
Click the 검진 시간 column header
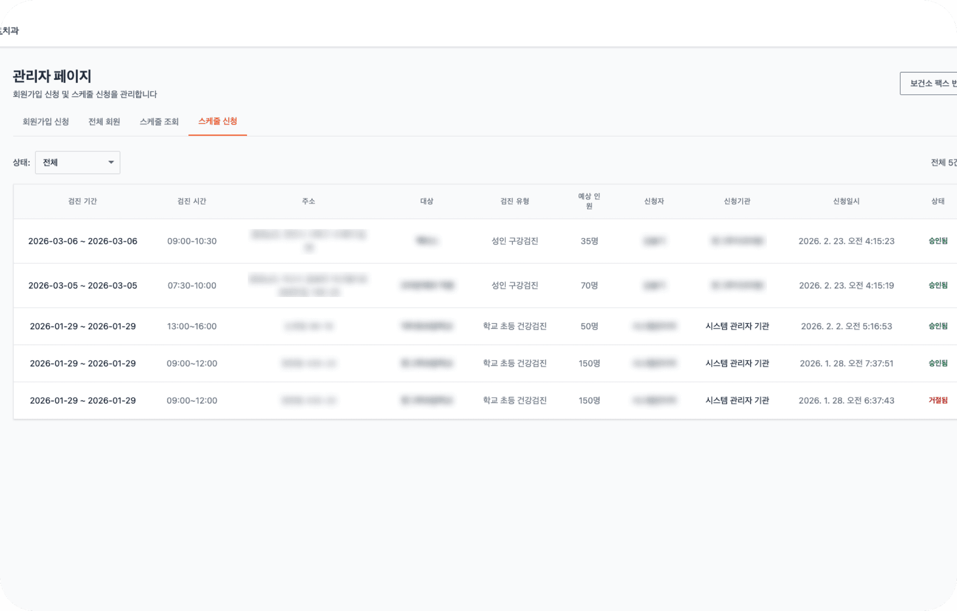pos(192,201)
